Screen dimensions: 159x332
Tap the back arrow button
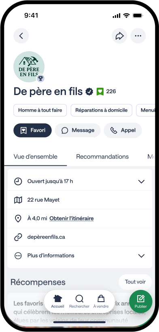pyautogui.click(x=21, y=36)
